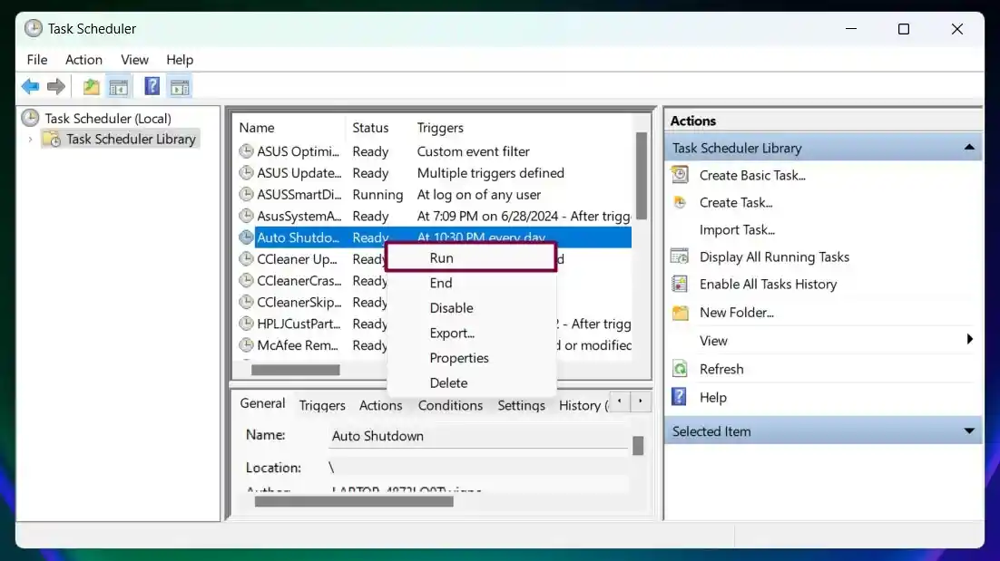Switch to the History tab
This screenshot has height=561, width=1000.
[x=583, y=405]
